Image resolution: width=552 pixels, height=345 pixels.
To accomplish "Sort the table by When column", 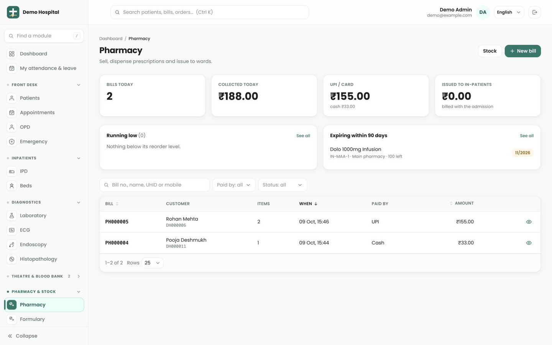I will (308, 204).
